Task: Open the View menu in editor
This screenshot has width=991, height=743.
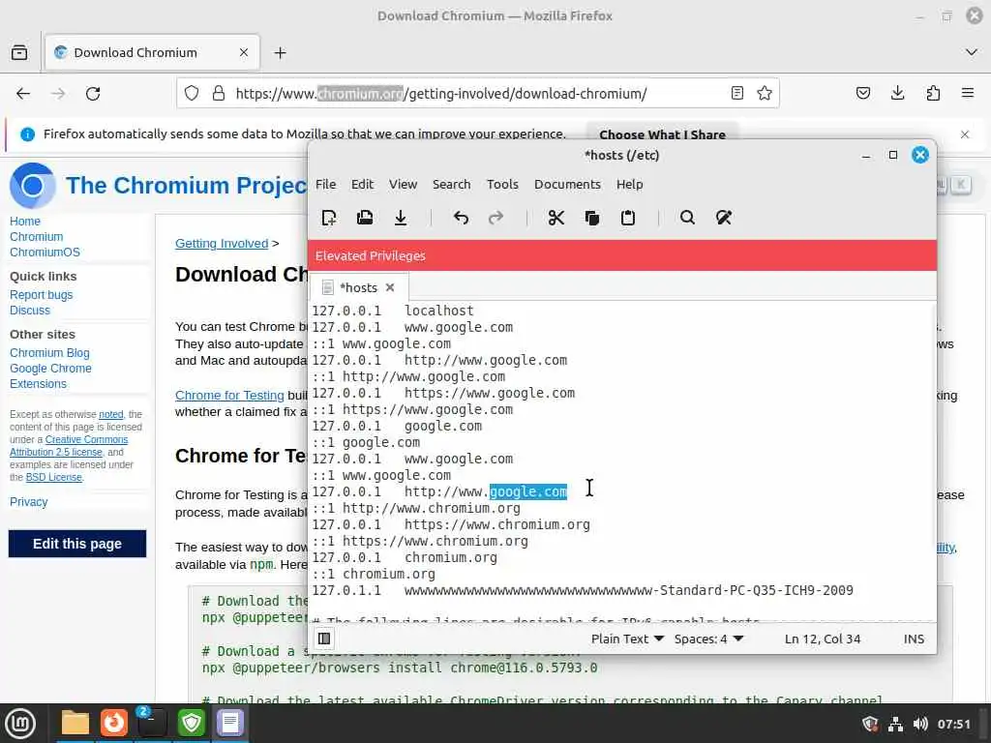Action: click(x=403, y=184)
